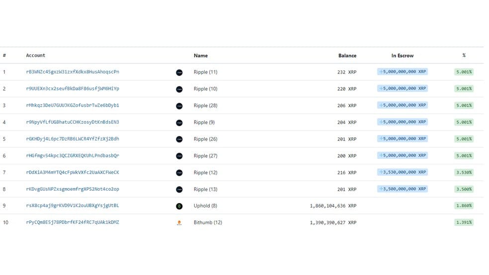Select the Uphold (8) name text
The image size is (489, 275).
click(205, 206)
